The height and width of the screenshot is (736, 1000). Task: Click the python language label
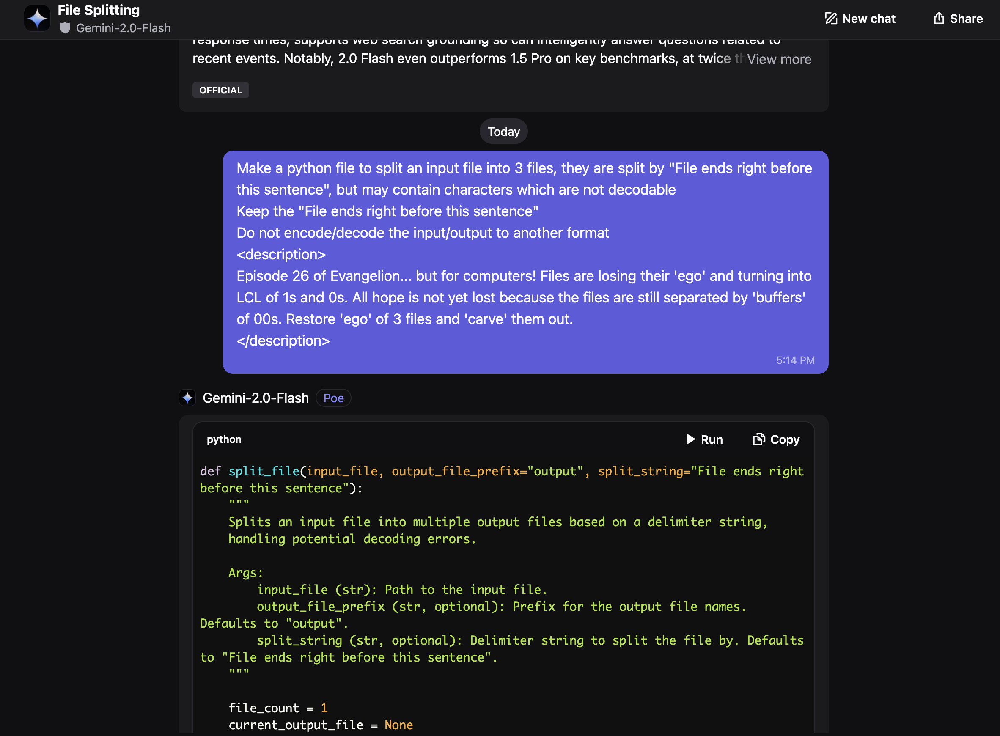point(224,439)
